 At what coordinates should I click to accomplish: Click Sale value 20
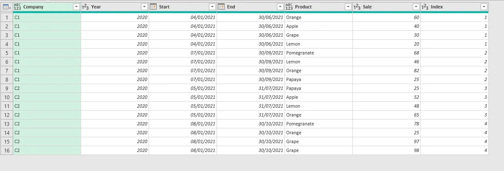[x=386, y=44]
